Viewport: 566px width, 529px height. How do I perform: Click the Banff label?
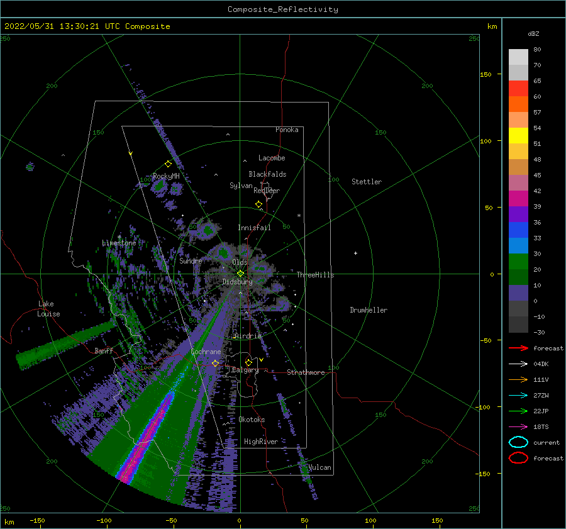pyautogui.click(x=104, y=350)
